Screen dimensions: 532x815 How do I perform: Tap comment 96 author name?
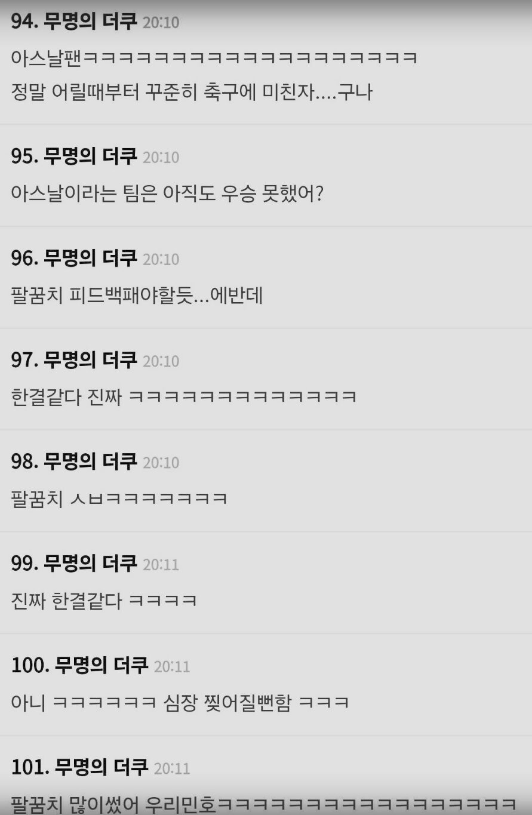click(x=90, y=258)
